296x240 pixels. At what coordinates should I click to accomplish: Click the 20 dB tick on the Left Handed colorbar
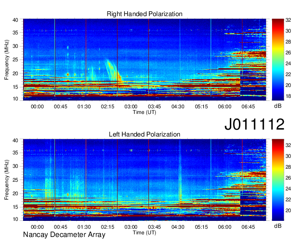288,210
